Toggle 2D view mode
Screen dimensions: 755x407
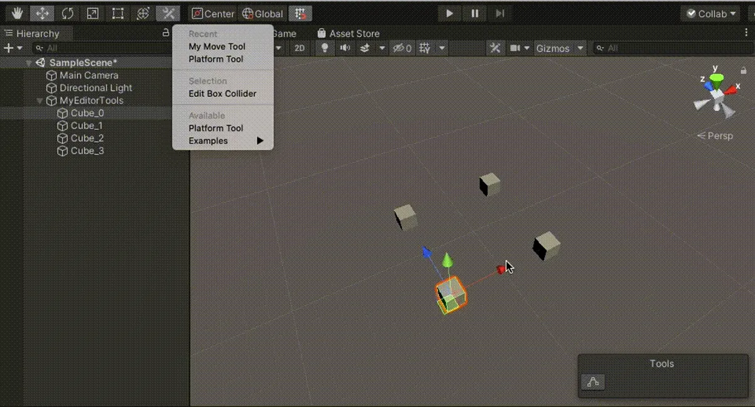click(300, 48)
